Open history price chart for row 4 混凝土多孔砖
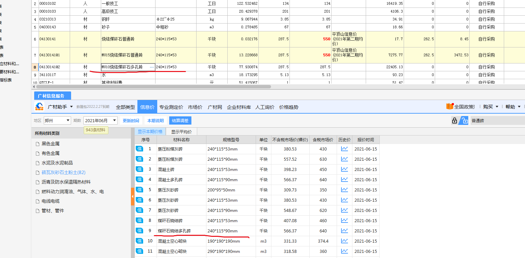 [x=344, y=180]
